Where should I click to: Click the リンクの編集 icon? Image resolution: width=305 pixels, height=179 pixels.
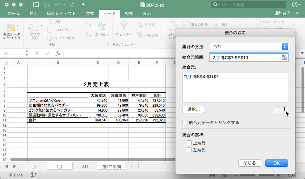coord(50,38)
